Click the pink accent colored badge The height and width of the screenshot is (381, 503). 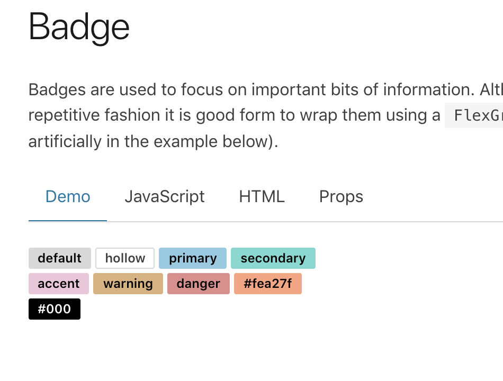click(x=59, y=284)
